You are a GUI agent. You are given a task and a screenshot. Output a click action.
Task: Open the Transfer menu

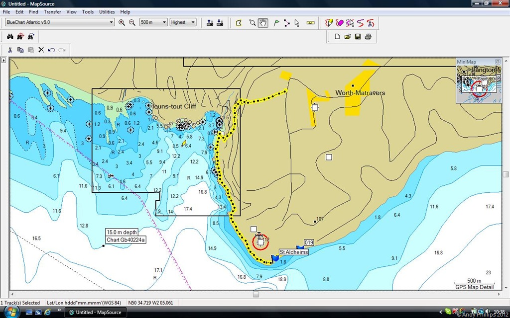point(52,11)
